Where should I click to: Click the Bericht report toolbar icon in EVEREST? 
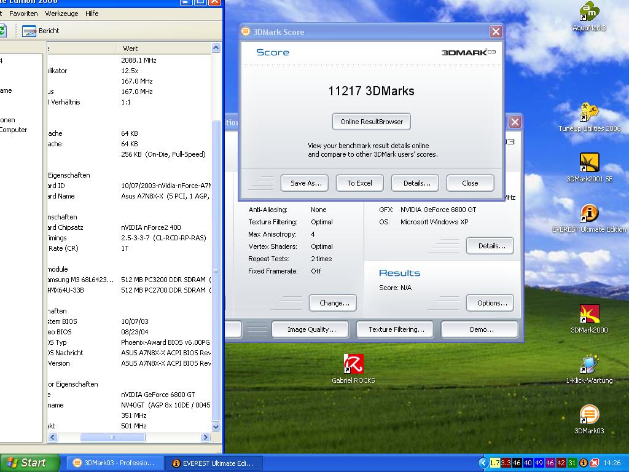[x=41, y=31]
